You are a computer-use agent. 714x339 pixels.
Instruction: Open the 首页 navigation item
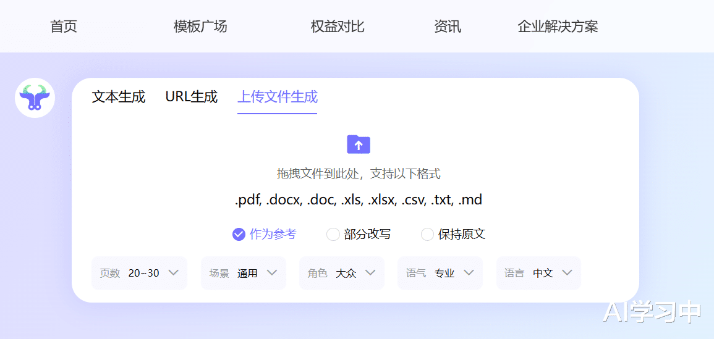(64, 27)
